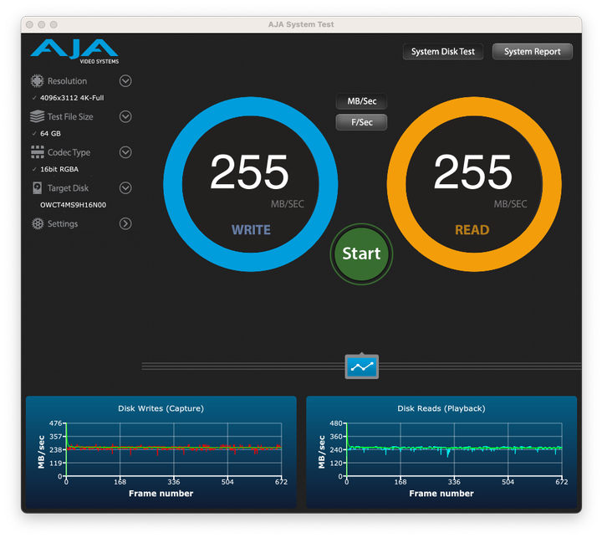Click the Target Disk drive icon
602x538 pixels.
(37, 188)
